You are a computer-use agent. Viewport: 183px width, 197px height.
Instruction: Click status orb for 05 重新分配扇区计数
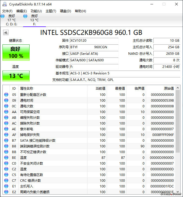pyautogui.click(x=6, y=95)
